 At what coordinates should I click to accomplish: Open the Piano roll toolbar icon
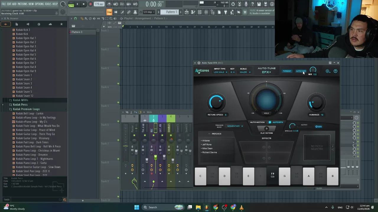[193, 12]
